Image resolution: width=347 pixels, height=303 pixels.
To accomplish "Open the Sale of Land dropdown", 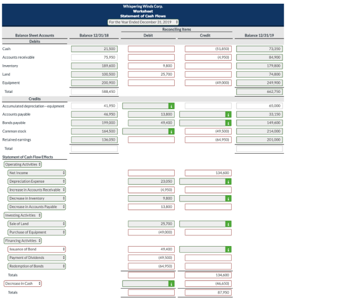I will click(x=37, y=224).
